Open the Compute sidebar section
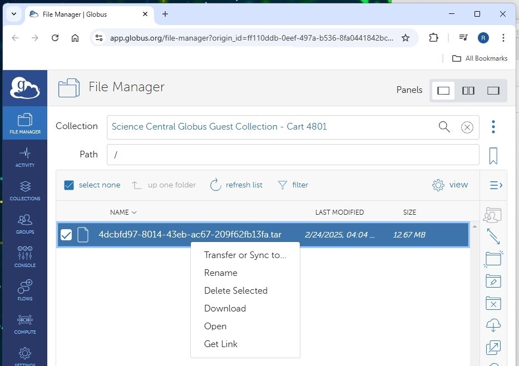The height and width of the screenshot is (366, 519). point(25,324)
